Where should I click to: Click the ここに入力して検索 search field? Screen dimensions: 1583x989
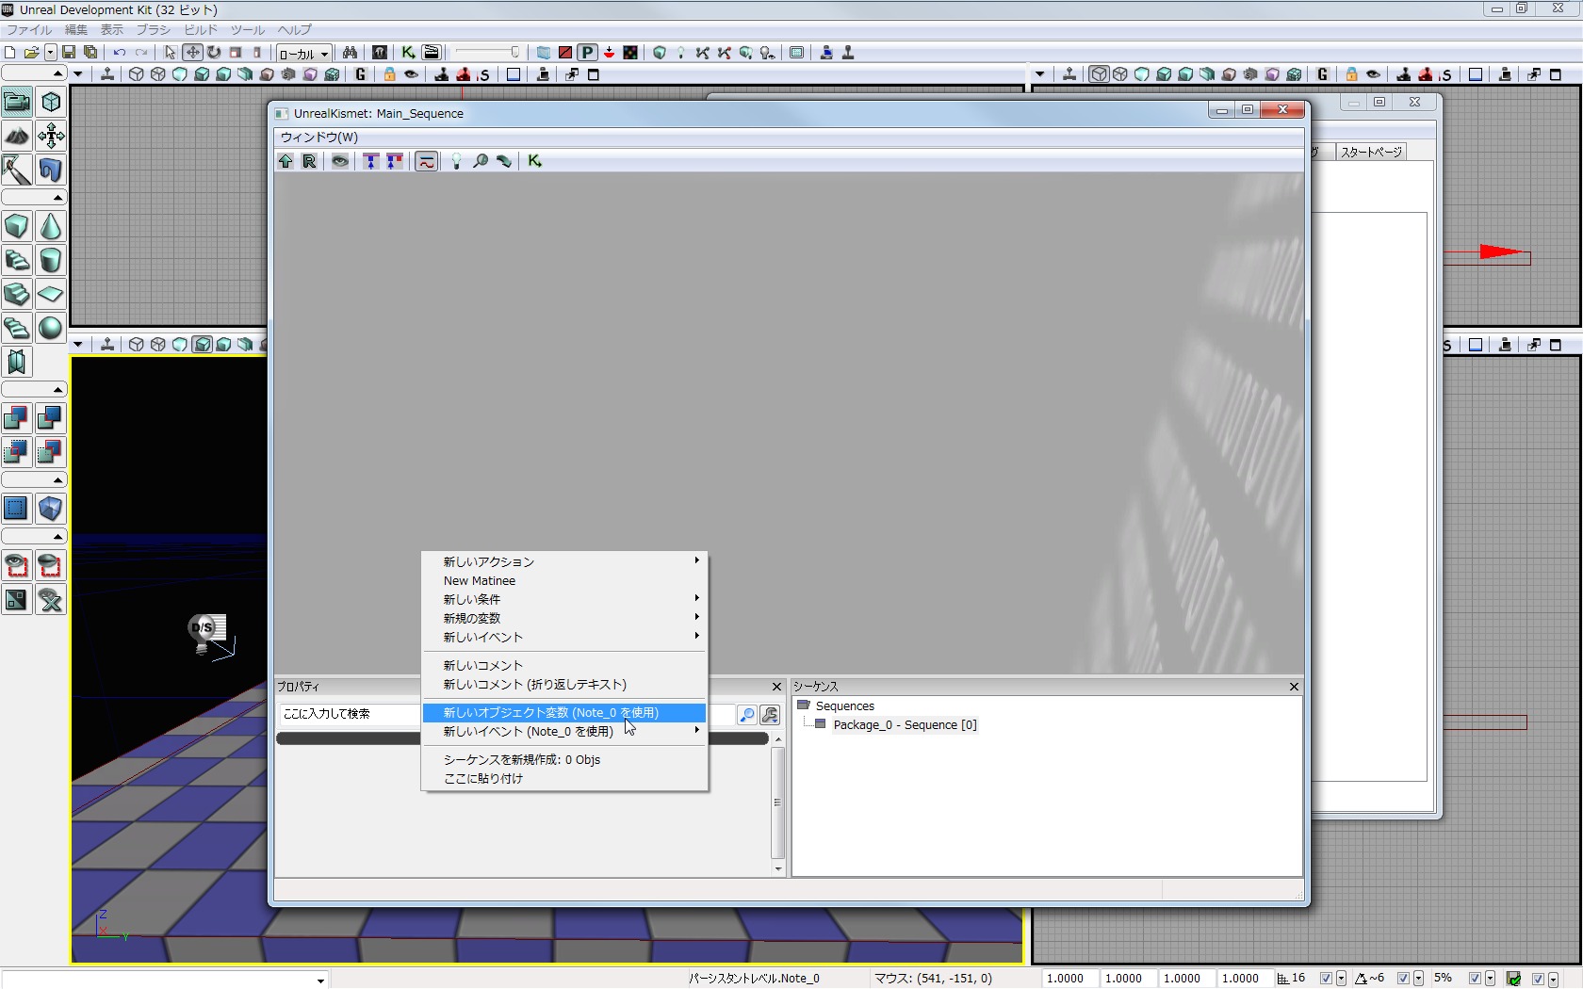[x=505, y=715]
